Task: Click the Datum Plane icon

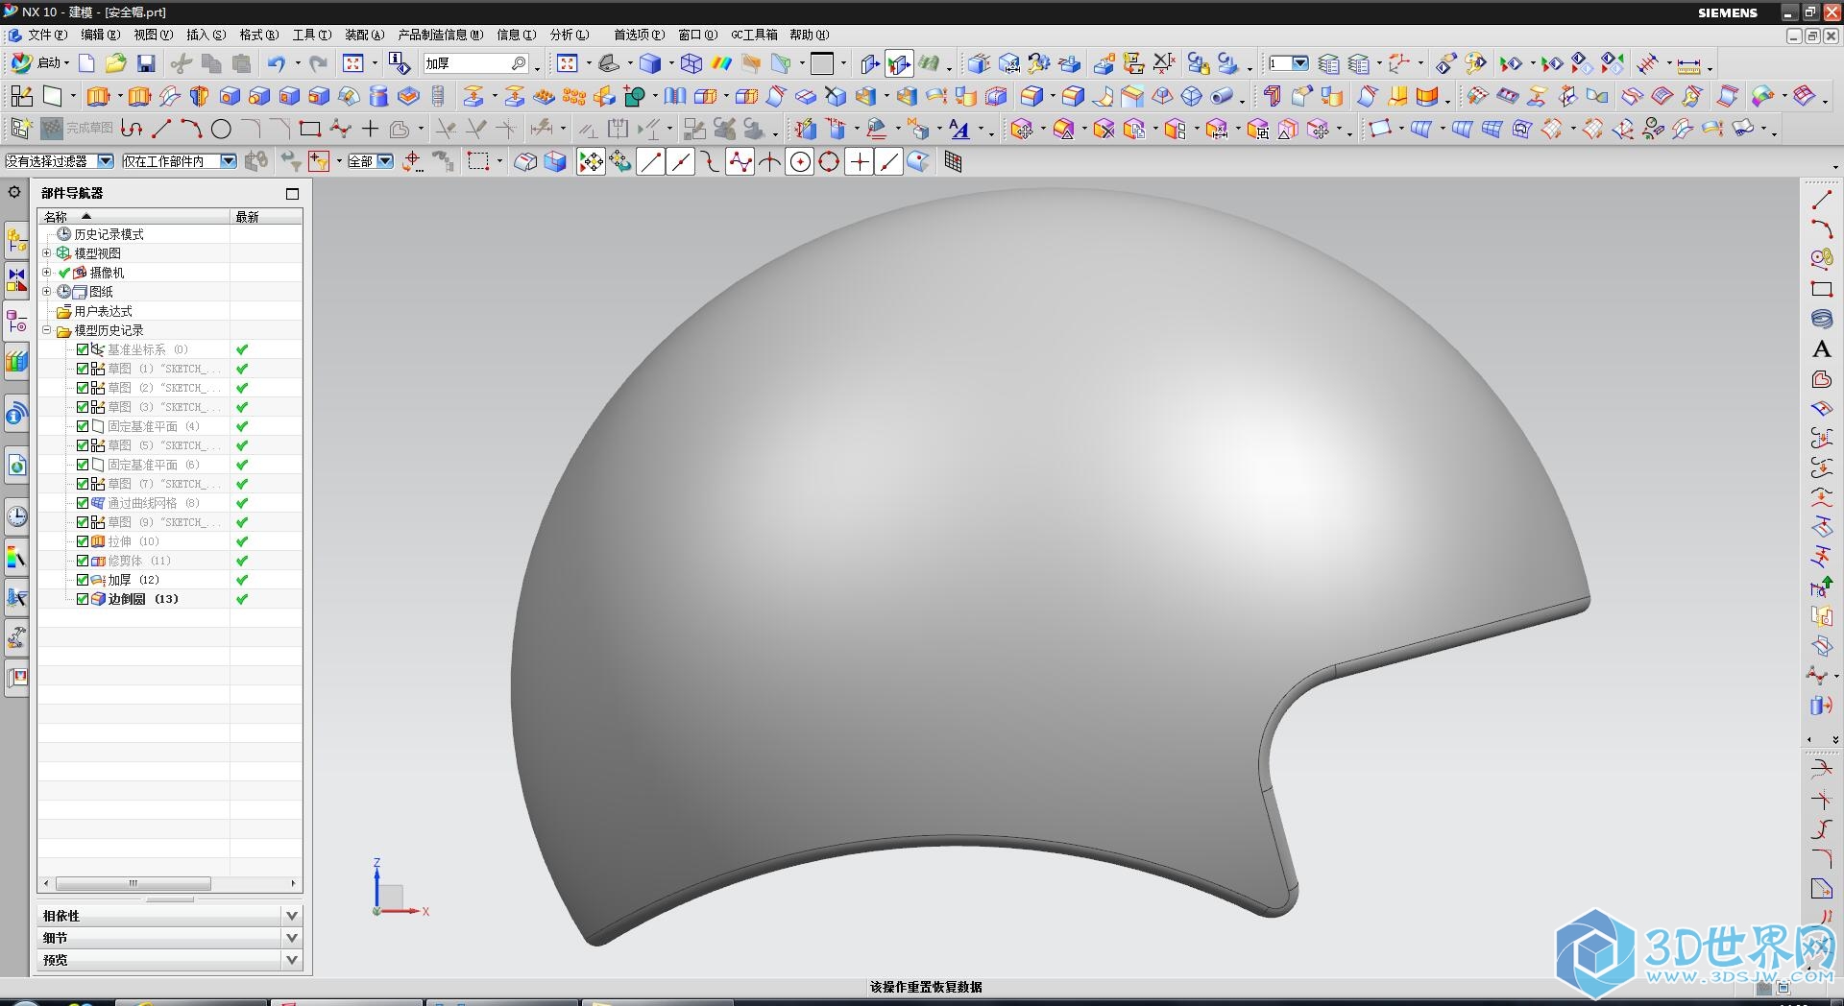Action: pyautogui.click(x=53, y=96)
